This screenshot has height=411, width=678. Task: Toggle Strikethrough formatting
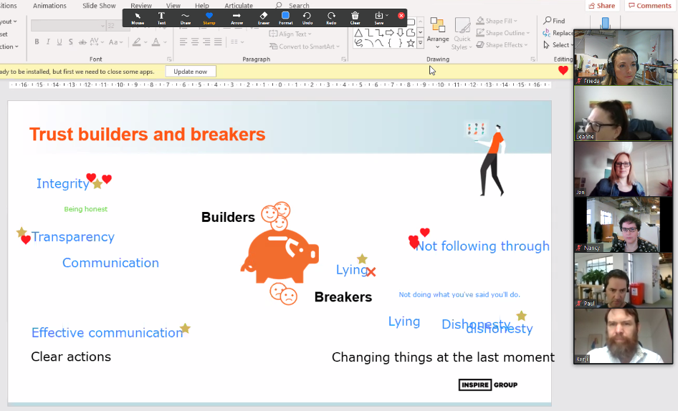click(82, 42)
